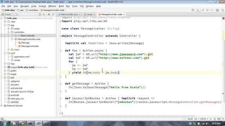
Task: Expand the logs folder node
Action: click(5, 64)
